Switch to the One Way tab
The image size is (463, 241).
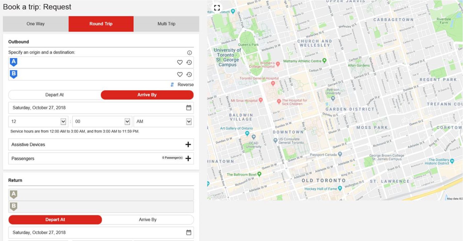pyautogui.click(x=35, y=24)
